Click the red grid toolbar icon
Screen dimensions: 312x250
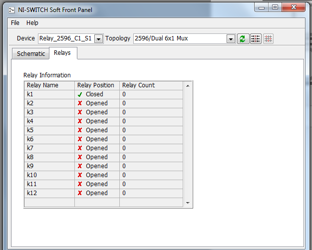(268, 38)
